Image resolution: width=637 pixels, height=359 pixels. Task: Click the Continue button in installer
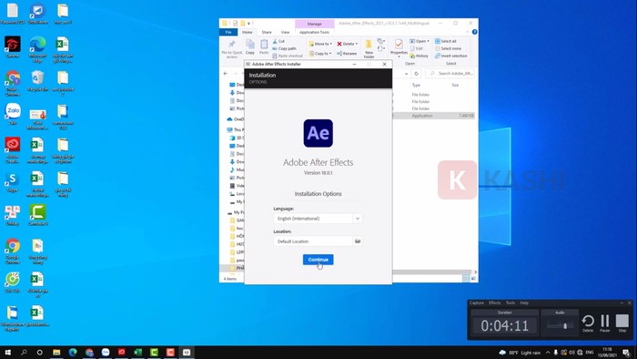(318, 260)
